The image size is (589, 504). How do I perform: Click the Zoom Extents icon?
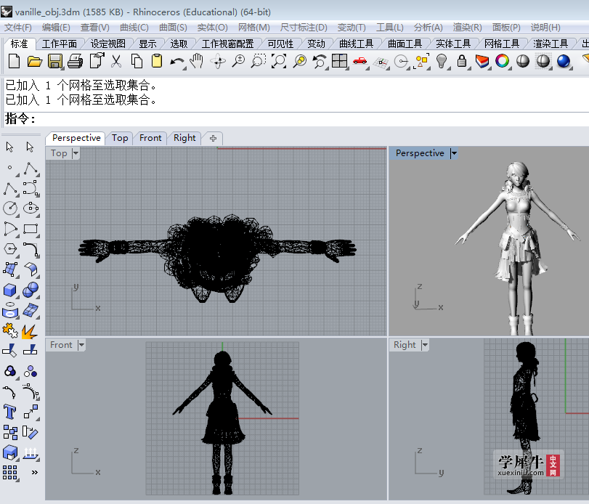279,61
